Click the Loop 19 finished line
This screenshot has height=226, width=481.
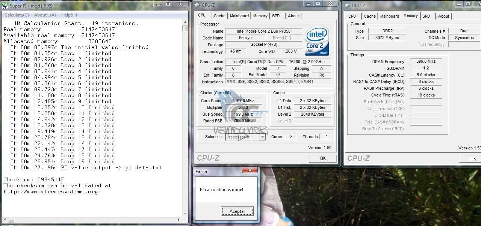[63, 161]
